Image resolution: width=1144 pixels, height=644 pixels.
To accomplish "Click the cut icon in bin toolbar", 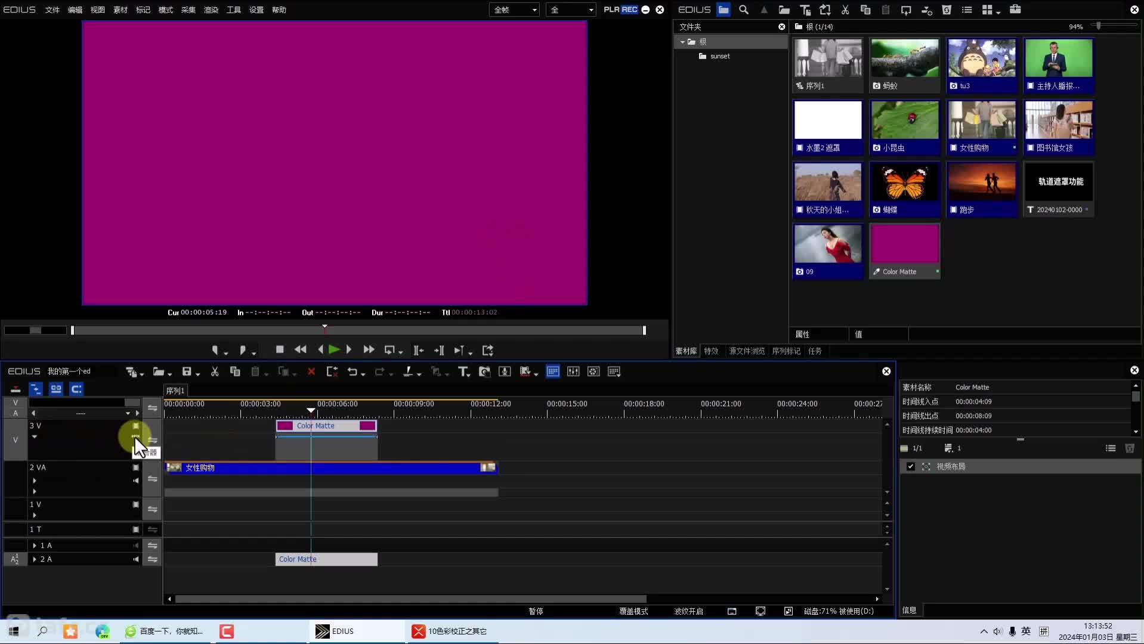I will click(x=845, y=10).
